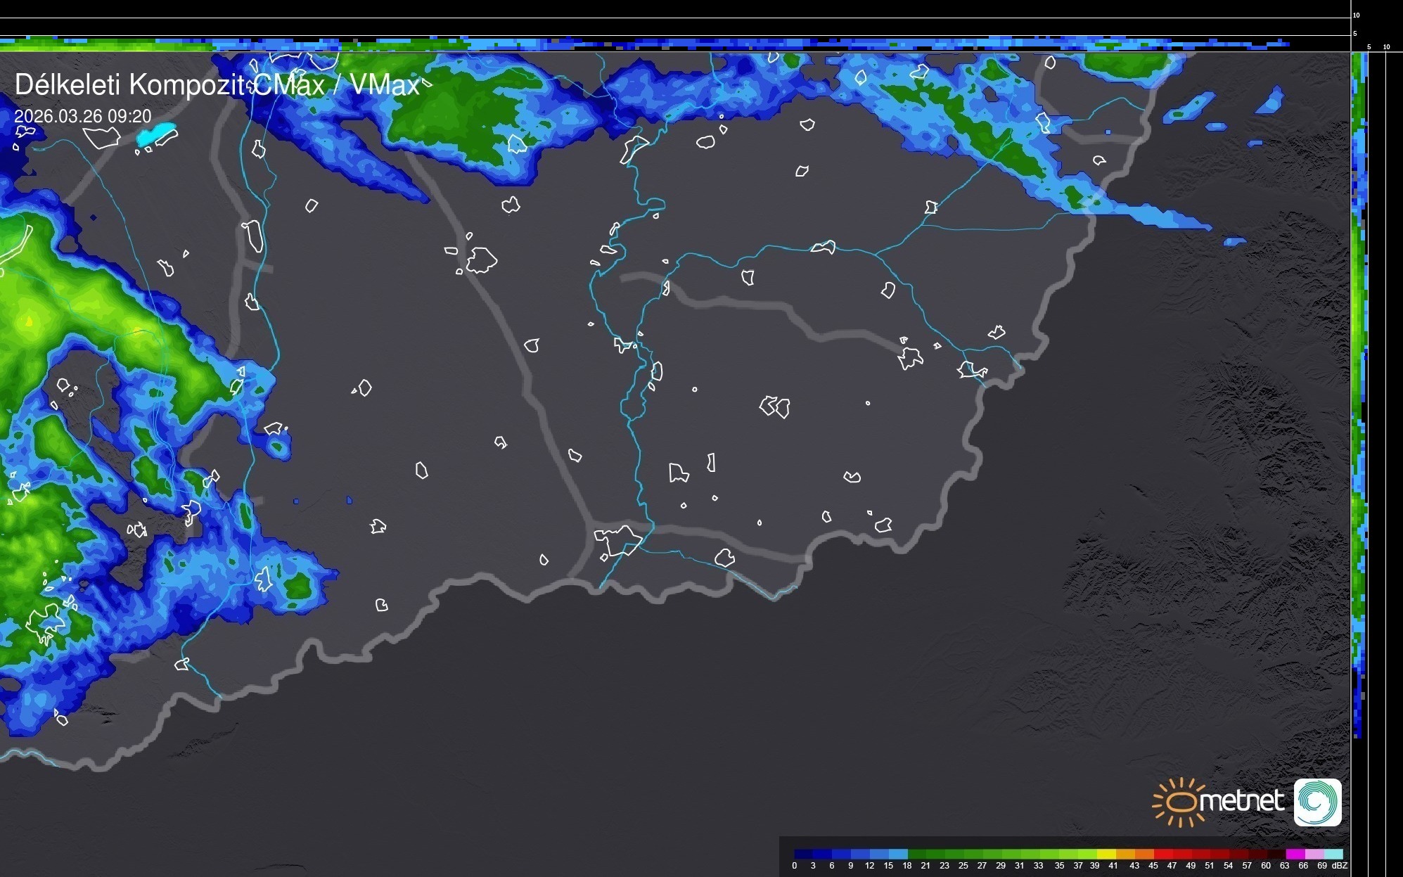Viewport: 1403px width, 877px height.
Task: Click the teal swirl app icon
Action: coord(1317,802)
